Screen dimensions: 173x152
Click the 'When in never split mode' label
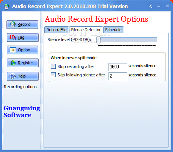click(x=74, y=58)
